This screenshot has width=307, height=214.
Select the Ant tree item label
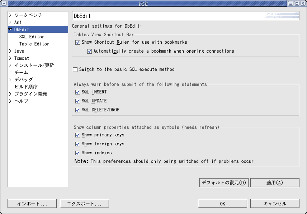click(18, 22)
